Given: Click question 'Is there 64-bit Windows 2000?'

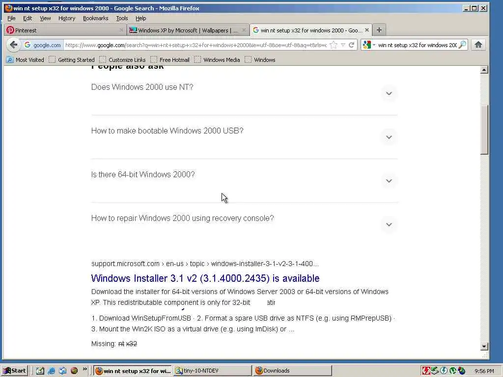Looking at the screenshot, I should click(x=143, y=174).
